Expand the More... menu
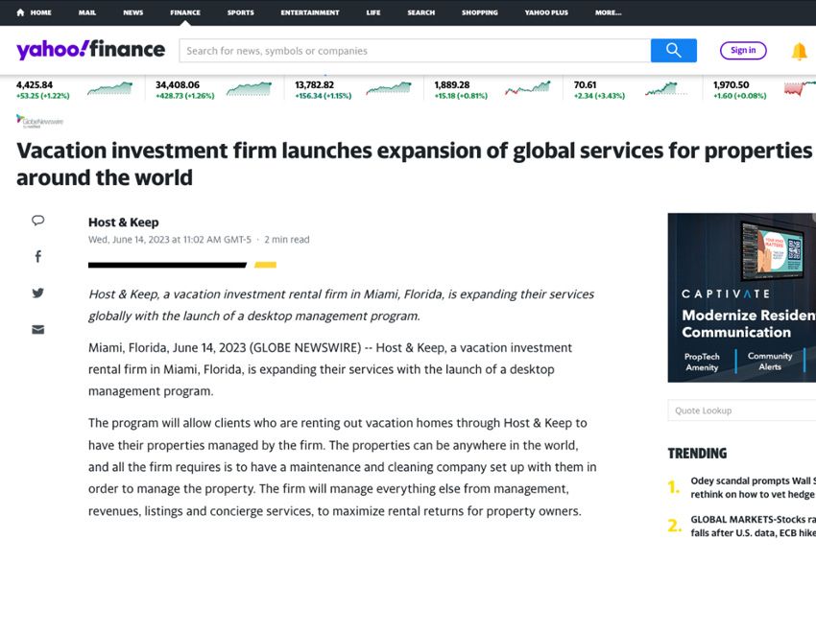The height and width of the screenshot is (633, 816). point(609,12)
